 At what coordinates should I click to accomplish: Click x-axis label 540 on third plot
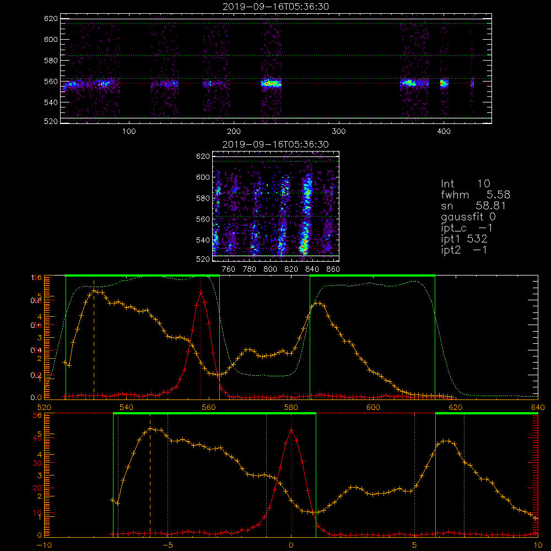click(x=127, y=408)
